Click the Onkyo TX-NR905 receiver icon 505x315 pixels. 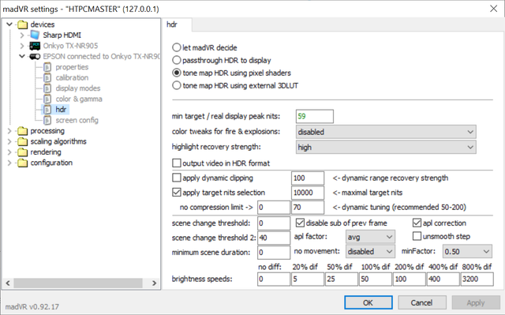click(35, 46)
